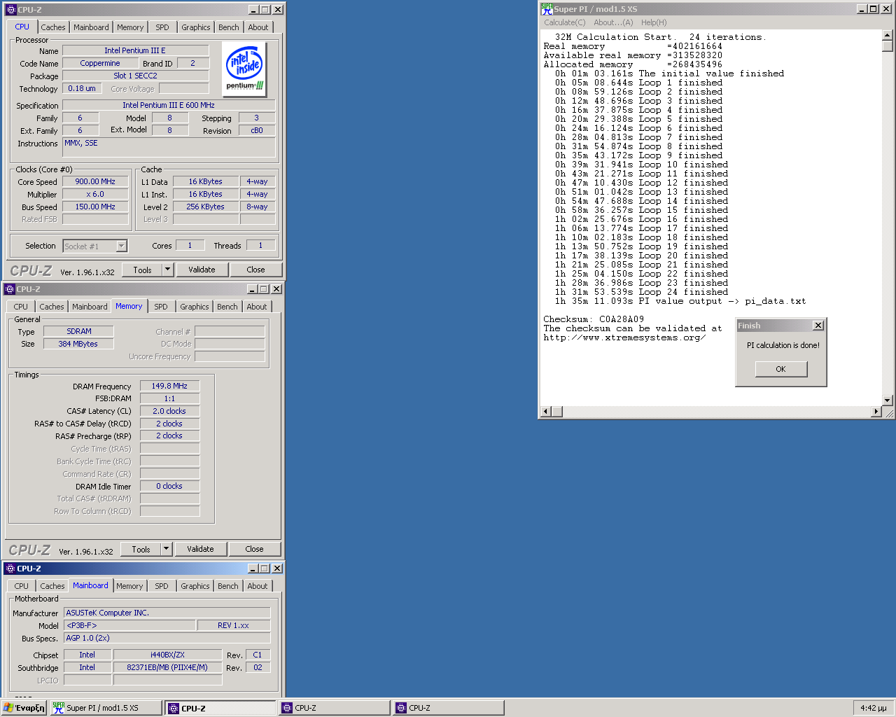Click Validate in Memory CPU-Z window
The height and width of the screenshot is (717, 896).
(x=200, y=549)
